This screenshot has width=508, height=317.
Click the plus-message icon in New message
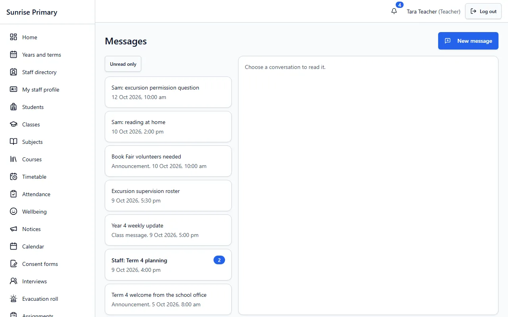(x=448, y=41)
